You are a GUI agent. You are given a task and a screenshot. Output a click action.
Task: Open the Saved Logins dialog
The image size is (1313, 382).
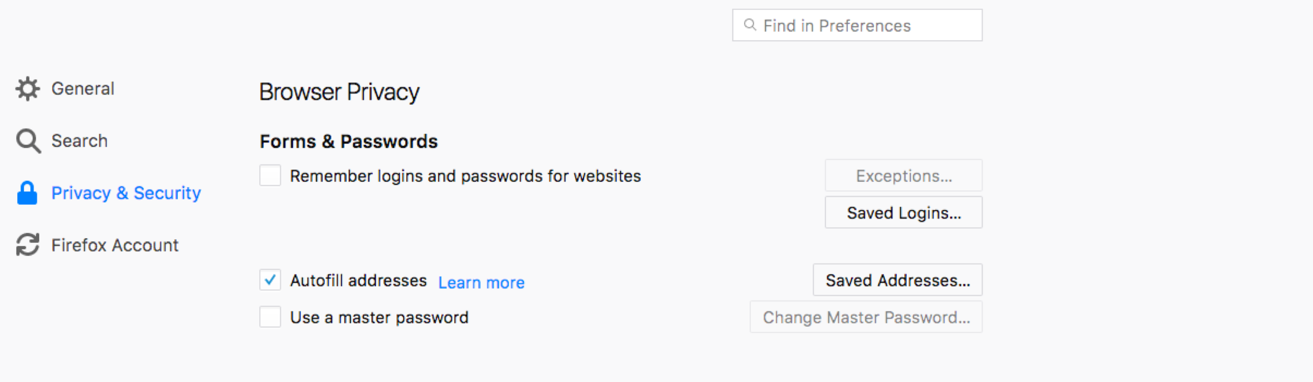tap(904, 213)
